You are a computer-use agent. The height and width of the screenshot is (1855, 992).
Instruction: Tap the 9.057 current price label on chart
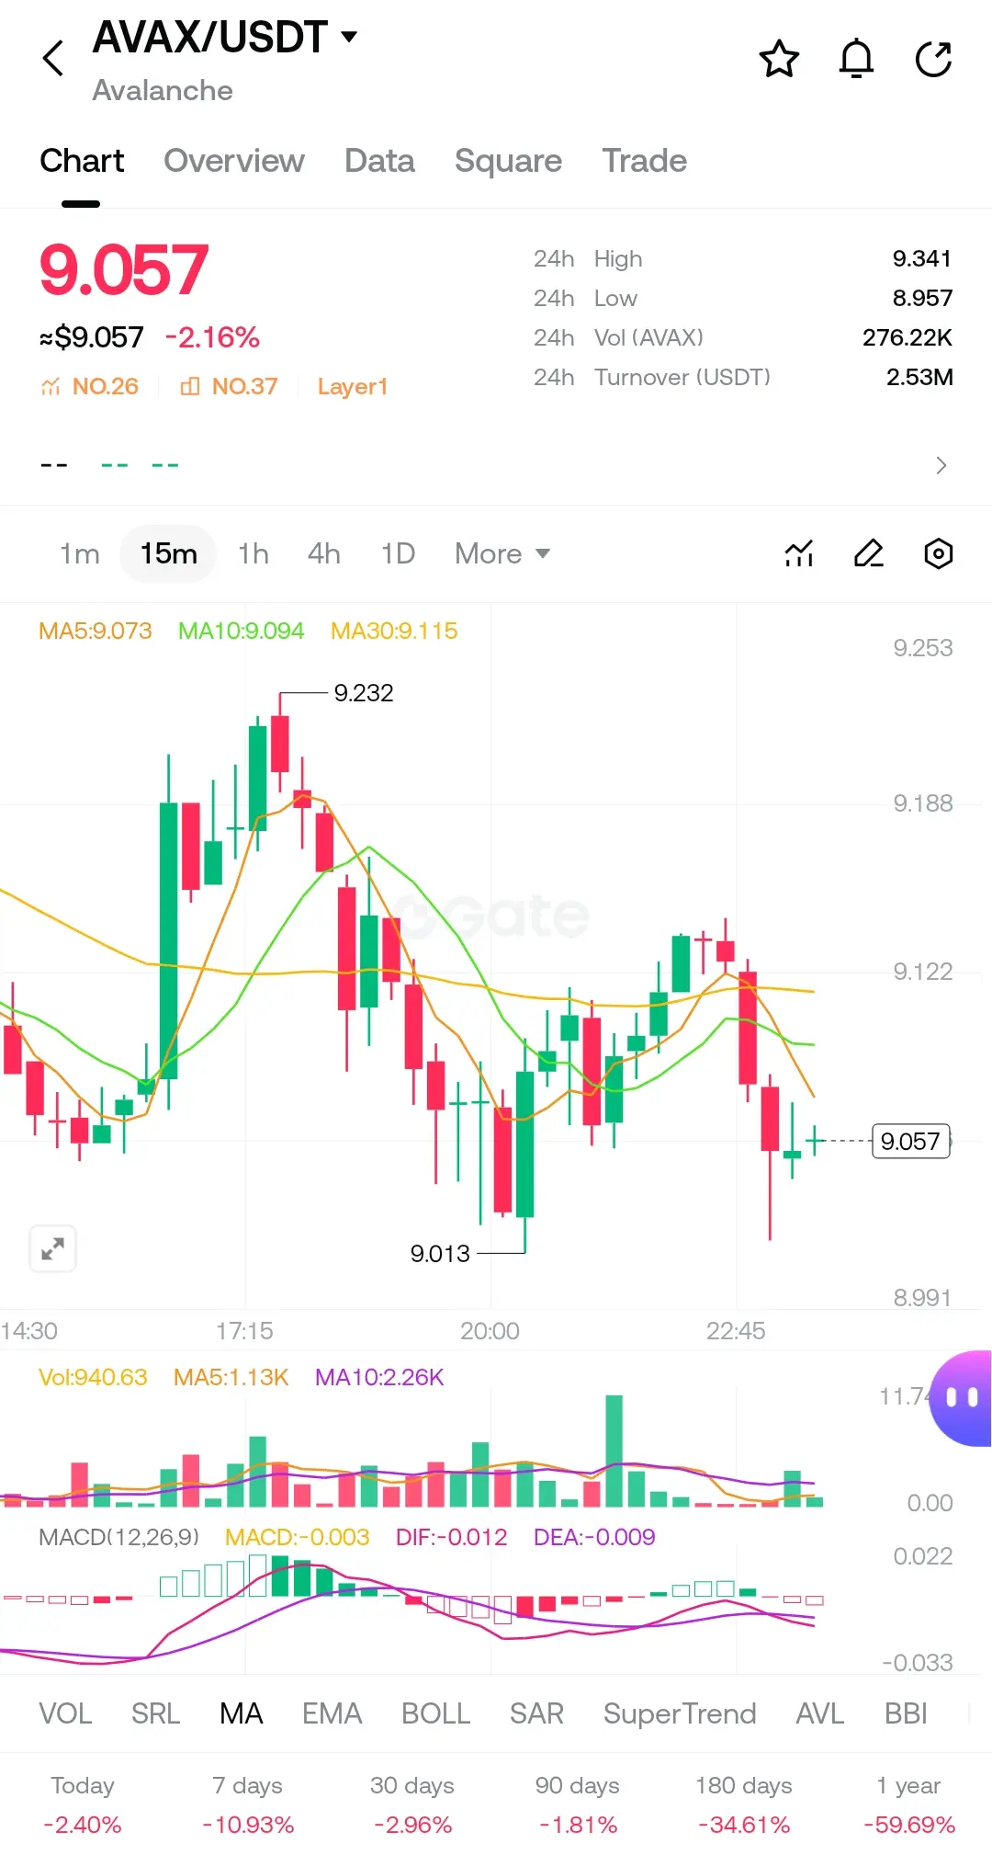pyautogui.click(x=910, y=1141)
